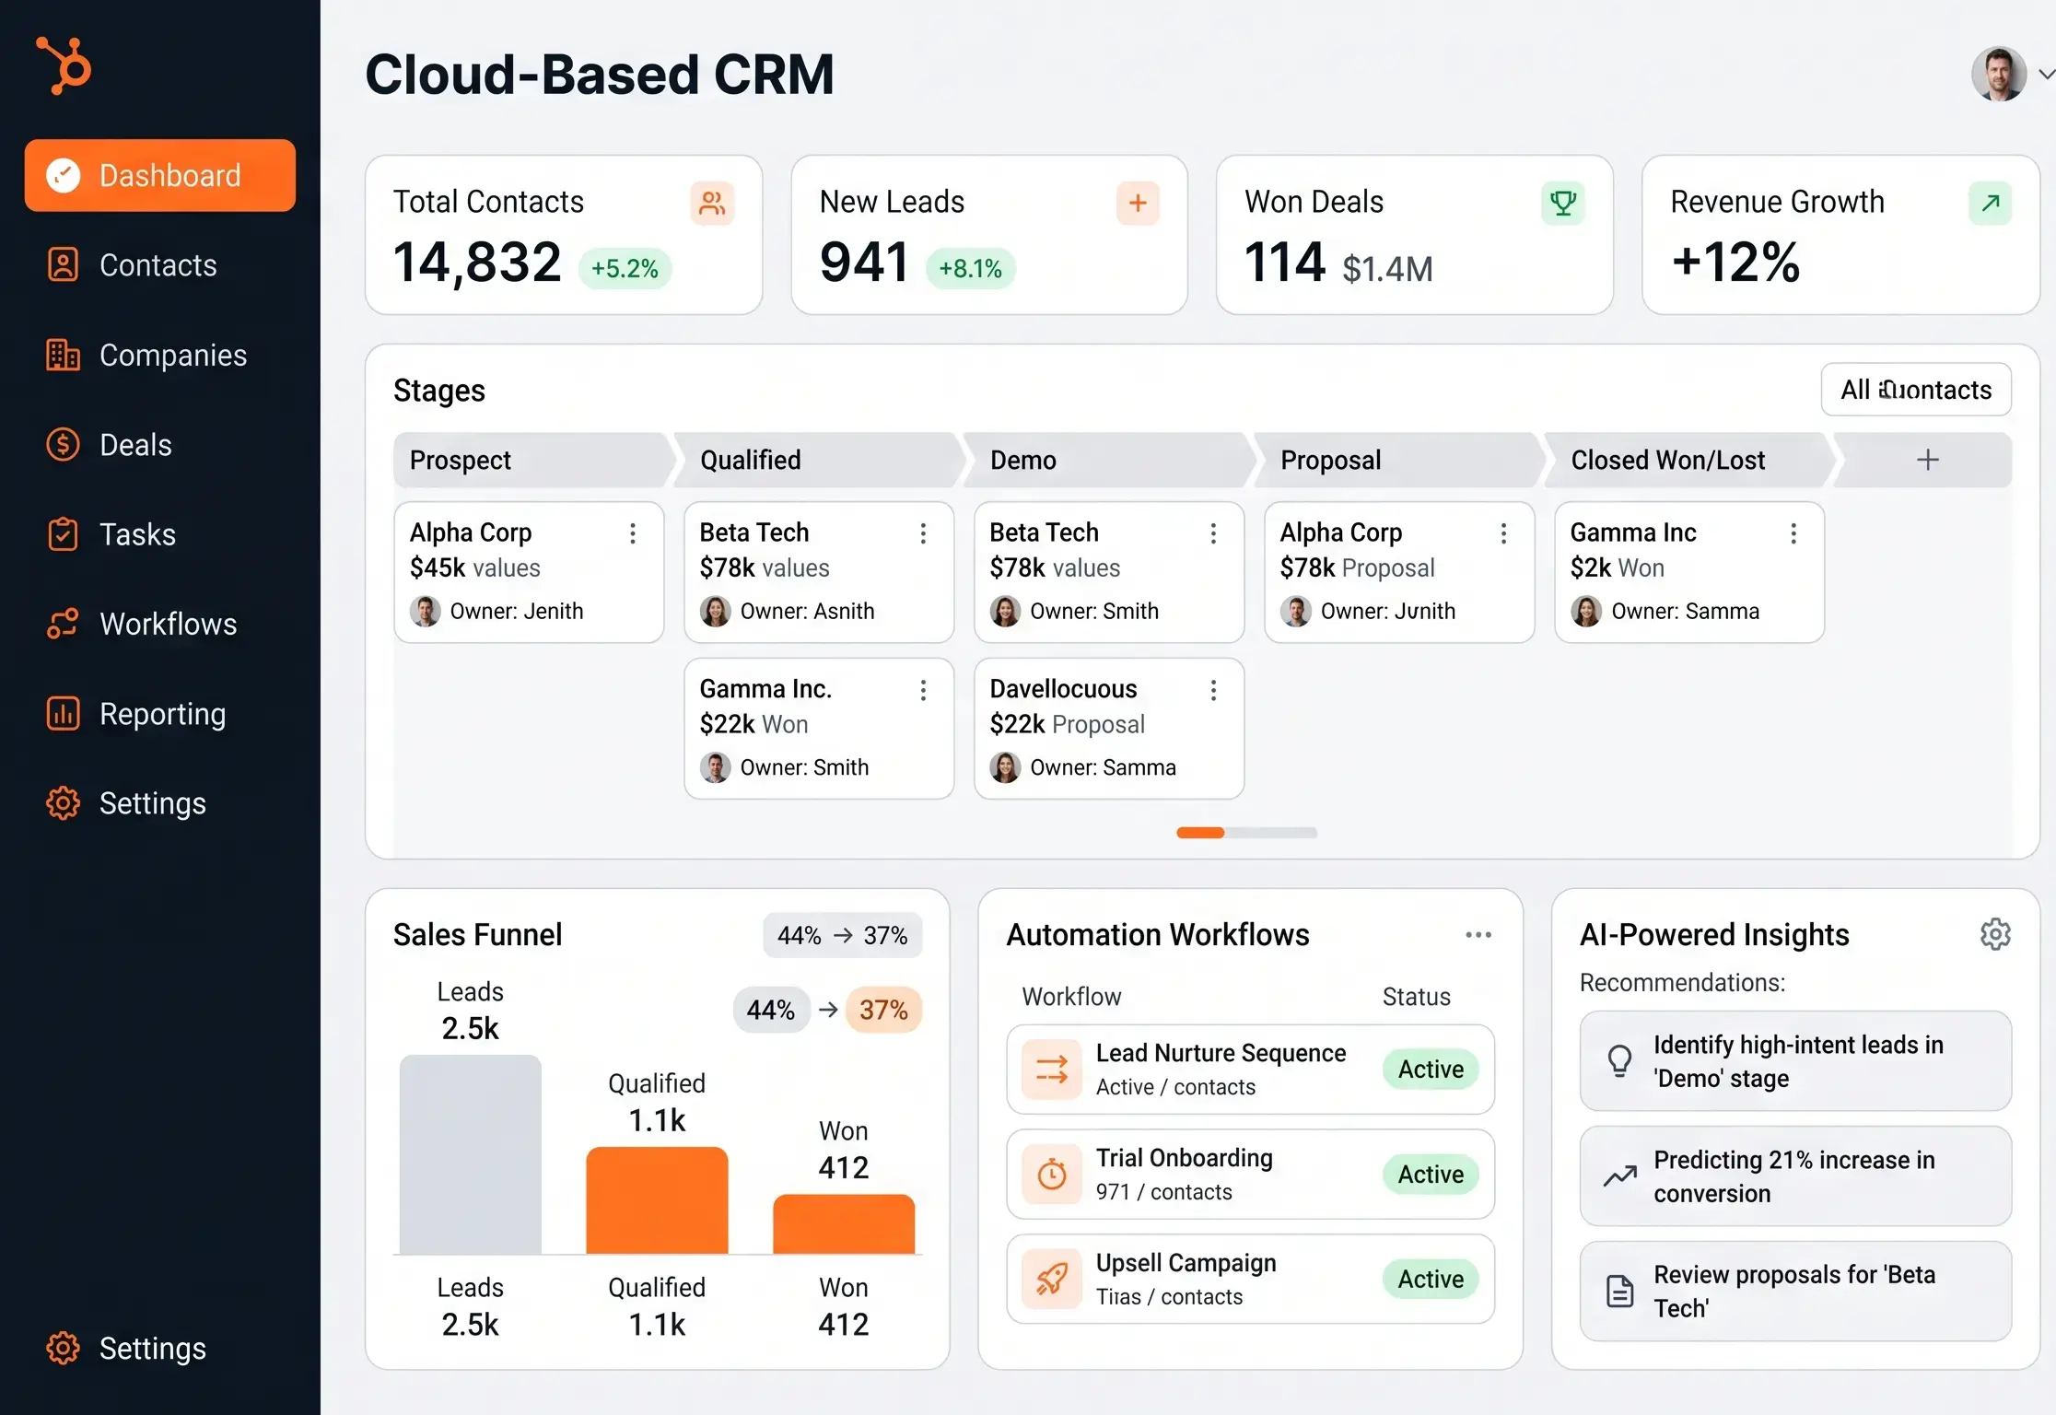Click the Trial Onboarding timer icon
The image size is (2056, 1415).
[1052, 1175]
